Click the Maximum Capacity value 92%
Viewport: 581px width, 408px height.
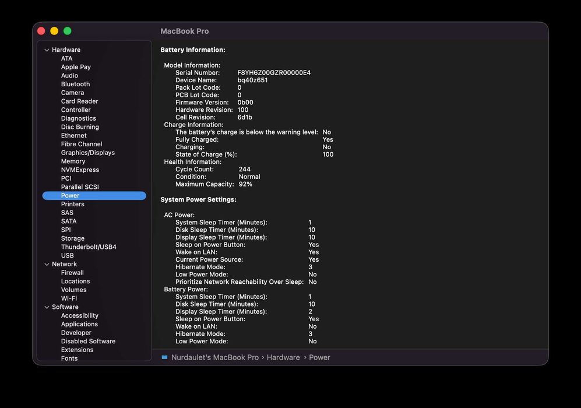point(245,184)
